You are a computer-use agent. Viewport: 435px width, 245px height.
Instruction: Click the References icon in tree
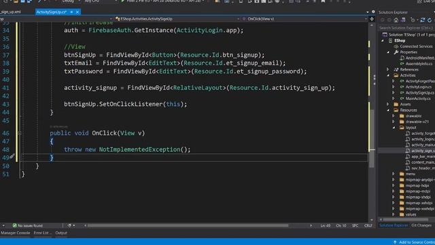coord(396,69)
